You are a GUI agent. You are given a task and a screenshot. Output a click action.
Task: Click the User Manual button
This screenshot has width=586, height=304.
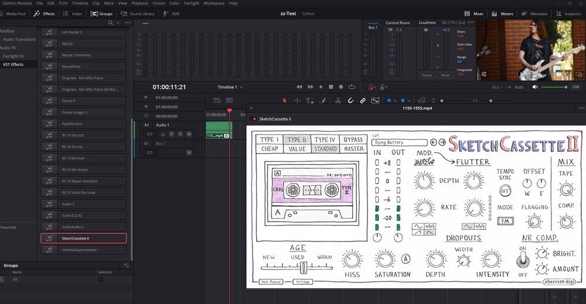271,282
